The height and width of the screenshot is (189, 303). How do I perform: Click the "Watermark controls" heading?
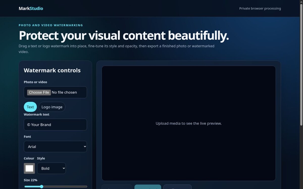[52, 70]
